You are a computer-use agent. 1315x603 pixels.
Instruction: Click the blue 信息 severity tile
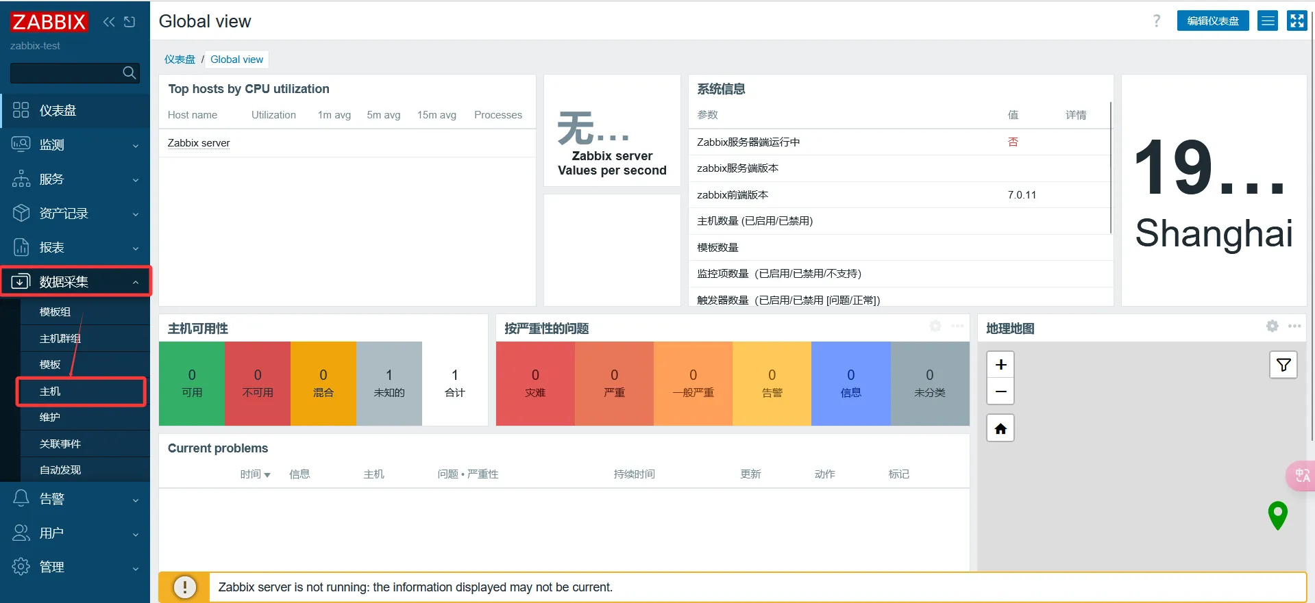pos(851,383)
